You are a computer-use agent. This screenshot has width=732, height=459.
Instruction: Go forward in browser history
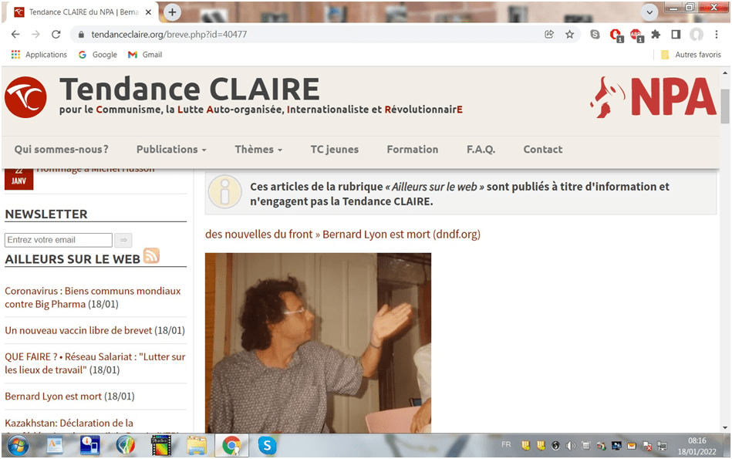tap(35, 34)
